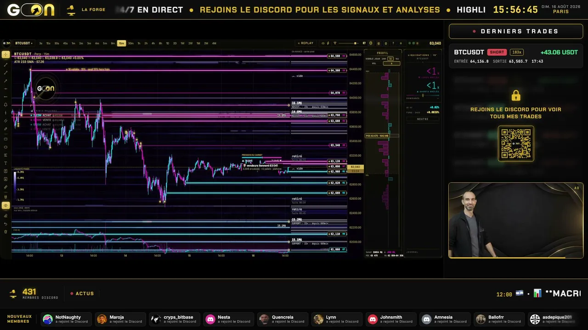Select the text T tool
Viewport: 588px width, 330px height.
pyautogui.click(x=6, y=163)
